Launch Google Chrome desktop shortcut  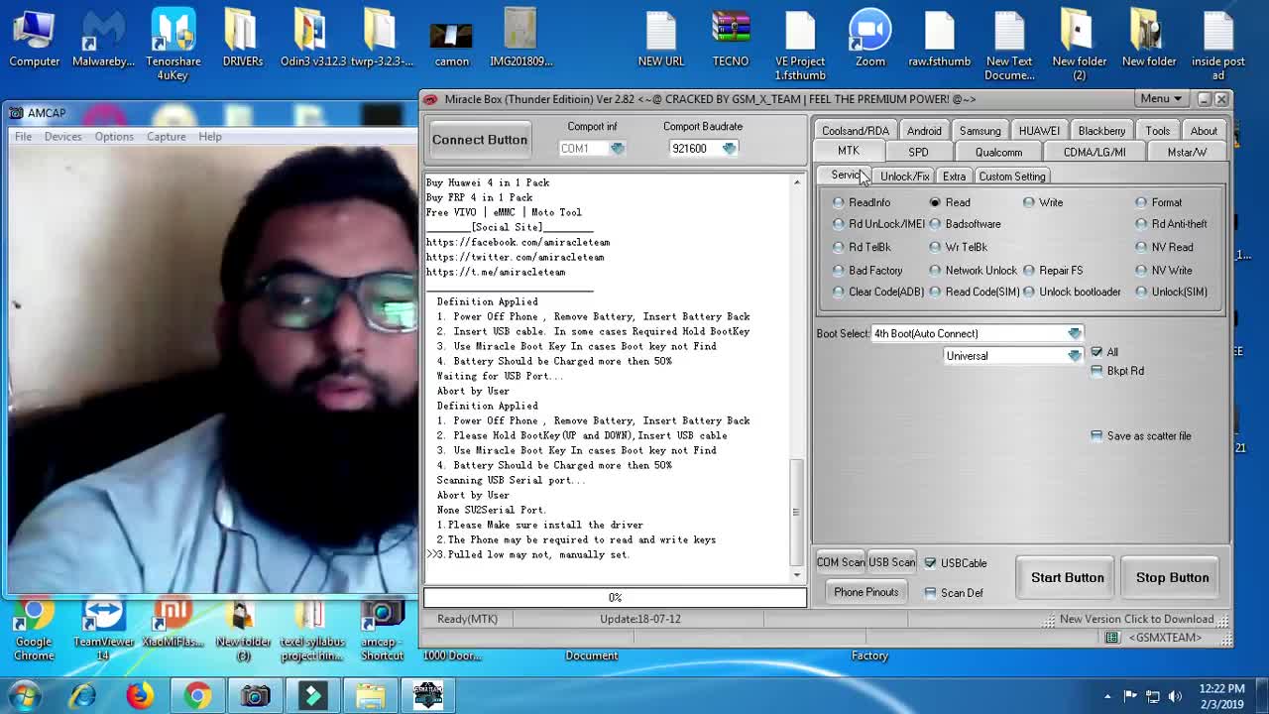pyautogui.click(x=34, y=631)
